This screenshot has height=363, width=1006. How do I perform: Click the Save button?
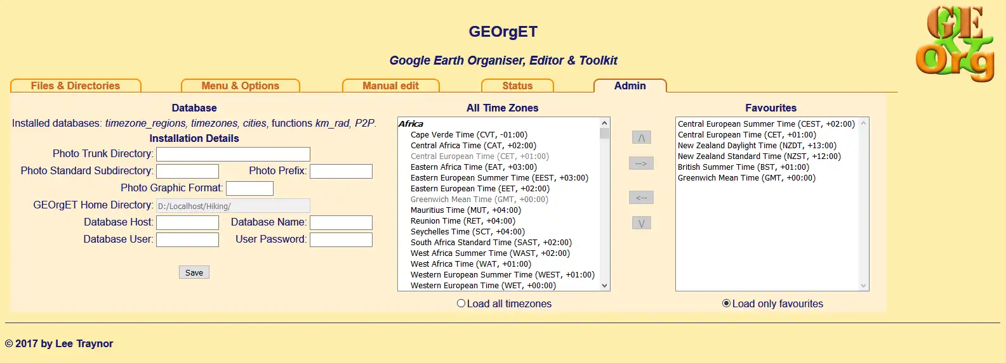194,272
